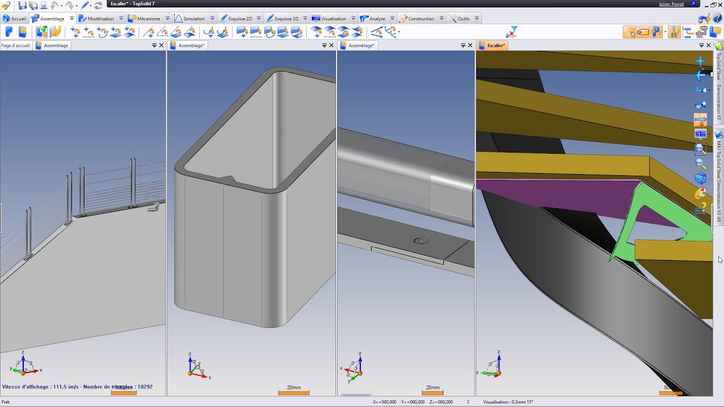Image resolution: width=724 pixels, height=407 pixels.
Task: Click the magnifier zoom icon in view toolbar
Action: click(x=700, y=164)
